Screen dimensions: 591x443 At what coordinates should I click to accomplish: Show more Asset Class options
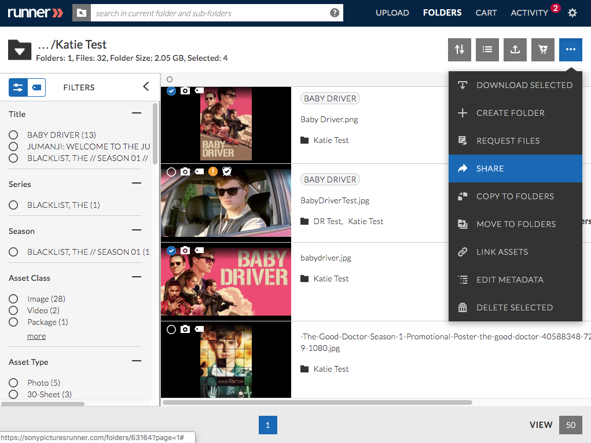tap(36, 336)
